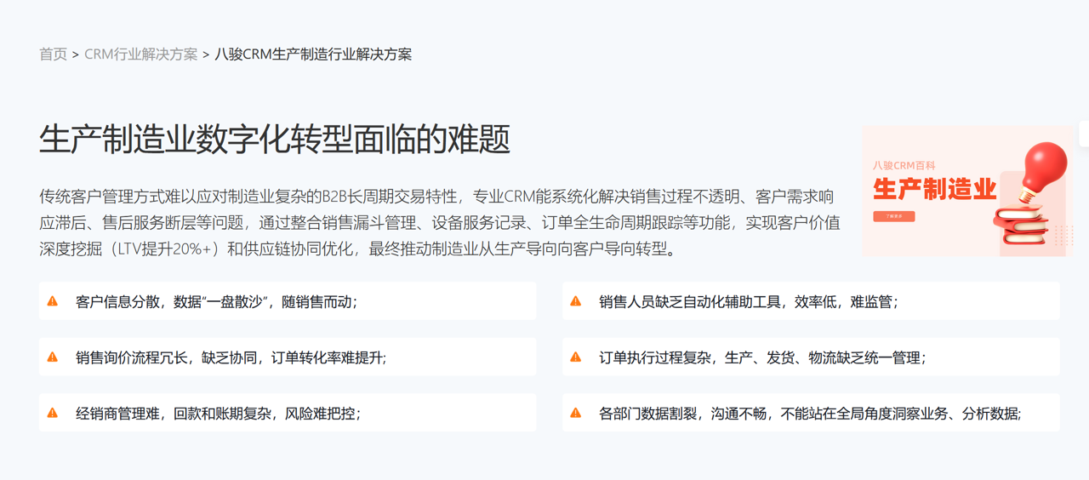Click the warning icon beside 客户信息分散

[x=53, y=301]
